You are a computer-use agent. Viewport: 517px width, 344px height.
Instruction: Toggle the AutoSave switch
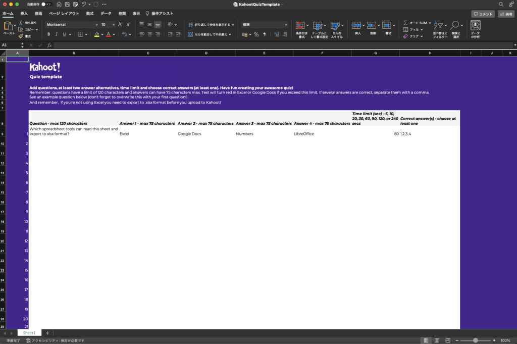click(46, 4)
